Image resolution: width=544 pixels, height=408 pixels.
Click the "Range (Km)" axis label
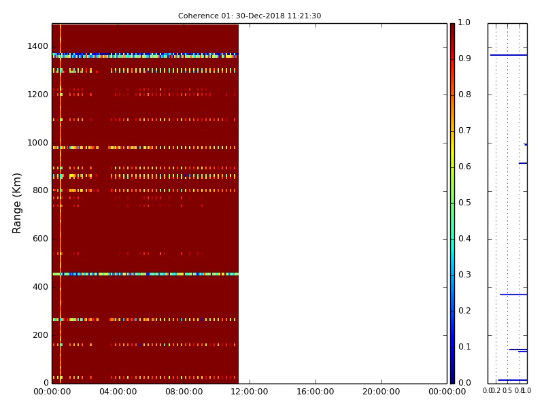[x=16, y=203]
